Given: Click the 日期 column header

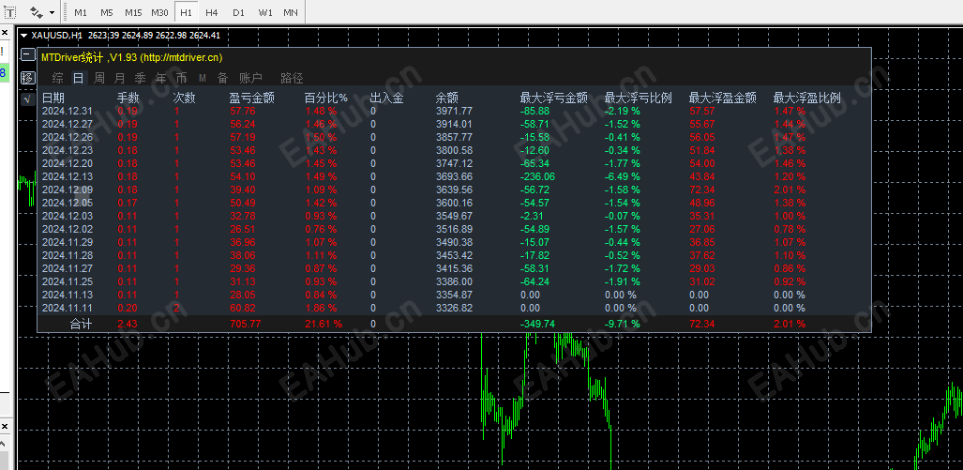Looking at the screenshot, I should [x=53, y=98].
